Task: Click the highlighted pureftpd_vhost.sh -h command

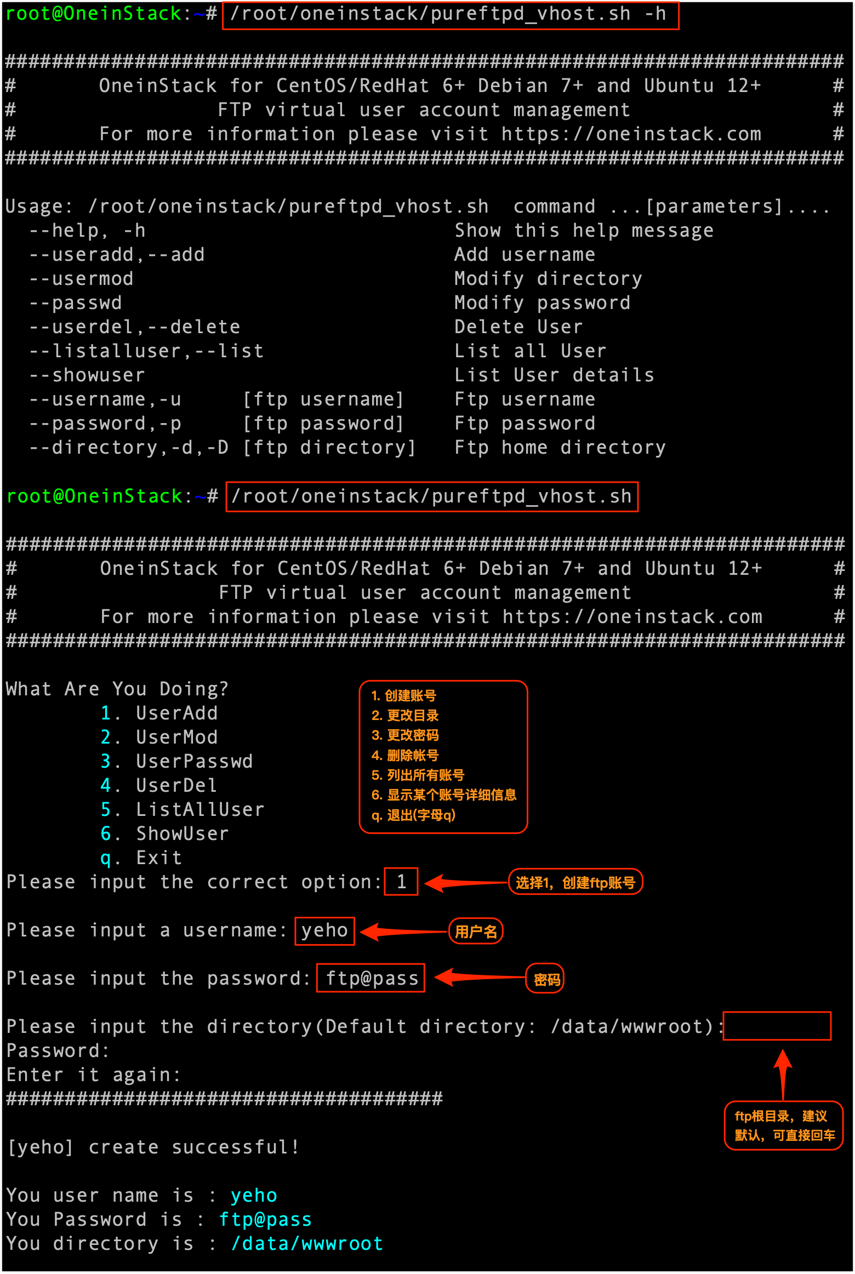Action: [x=450, y=15]
